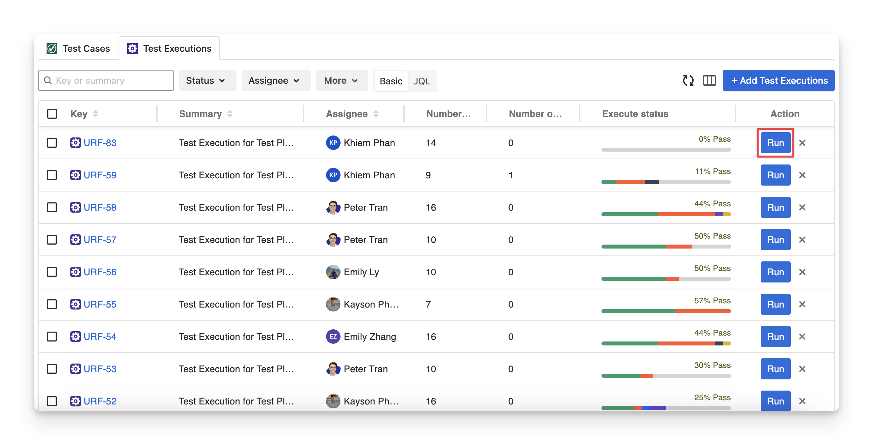
Task: Switch to the Test Cases tab
Action: (x=79, y=49)
